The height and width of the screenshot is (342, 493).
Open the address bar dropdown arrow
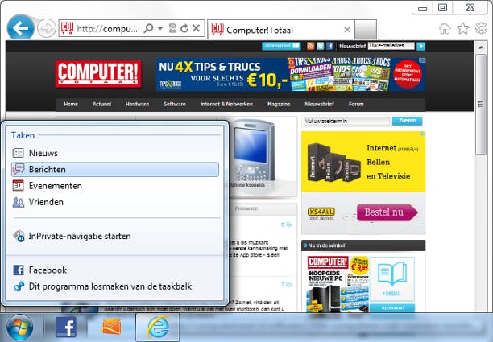tap(160, 29)
